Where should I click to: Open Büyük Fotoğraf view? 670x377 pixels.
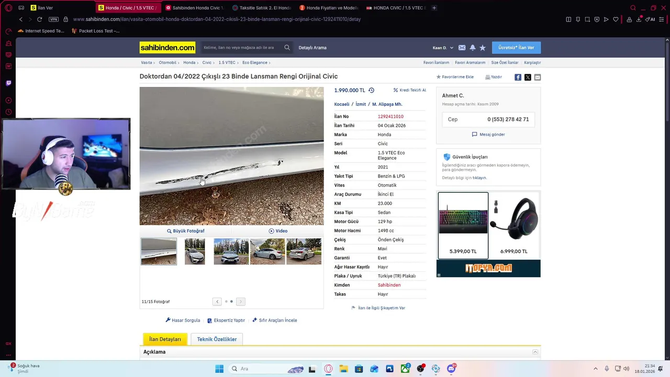[x=186, y=231]
